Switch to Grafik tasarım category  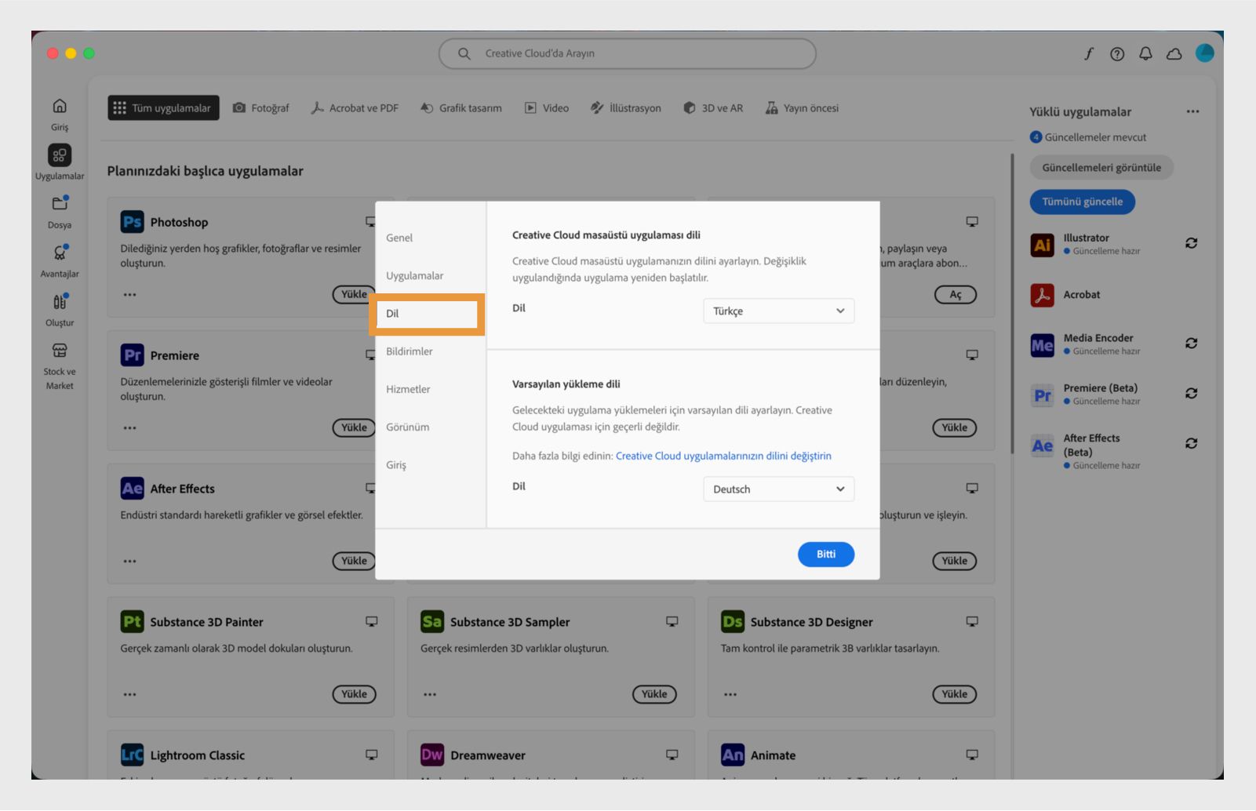tap(461, 108)
